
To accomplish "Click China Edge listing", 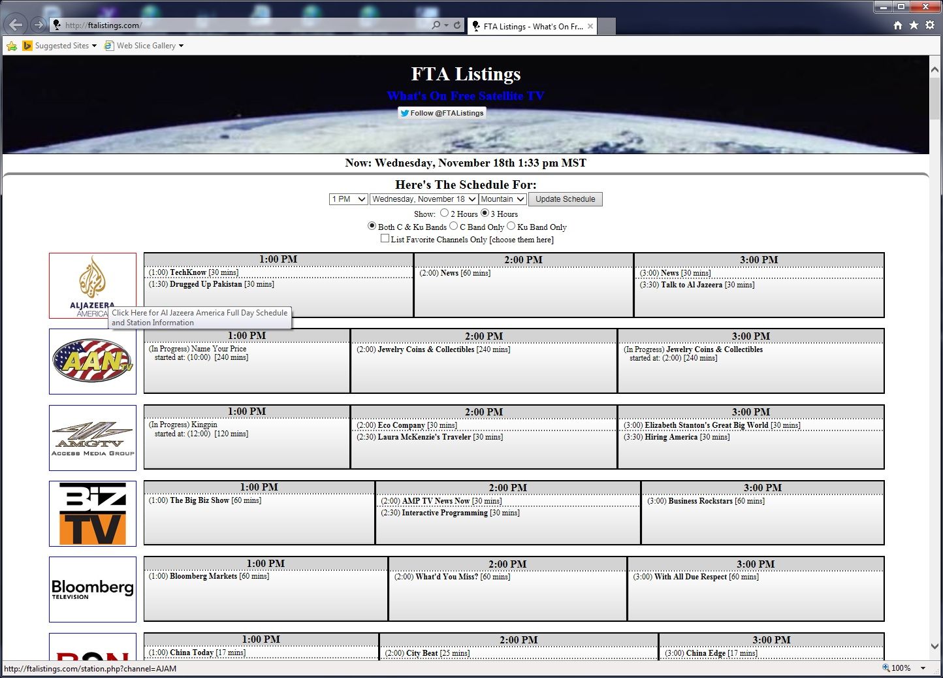I will [705, 653].
